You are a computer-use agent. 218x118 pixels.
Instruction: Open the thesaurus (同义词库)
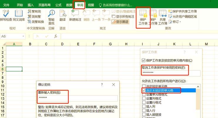tap(19, 15)
